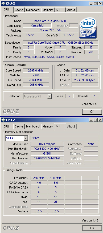This screenshot has width=103, height=233.
Task: Click the Cores count value
Action: coord(69,96)
